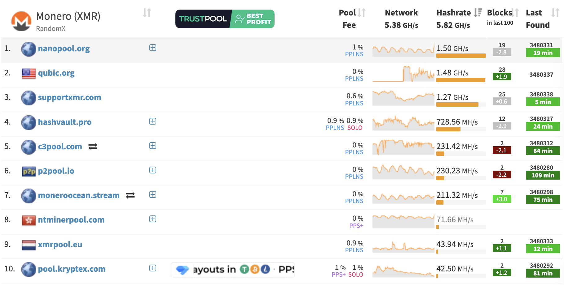
Task: Expand nanopool.org details with plus icon
Action: coord(153,48)
